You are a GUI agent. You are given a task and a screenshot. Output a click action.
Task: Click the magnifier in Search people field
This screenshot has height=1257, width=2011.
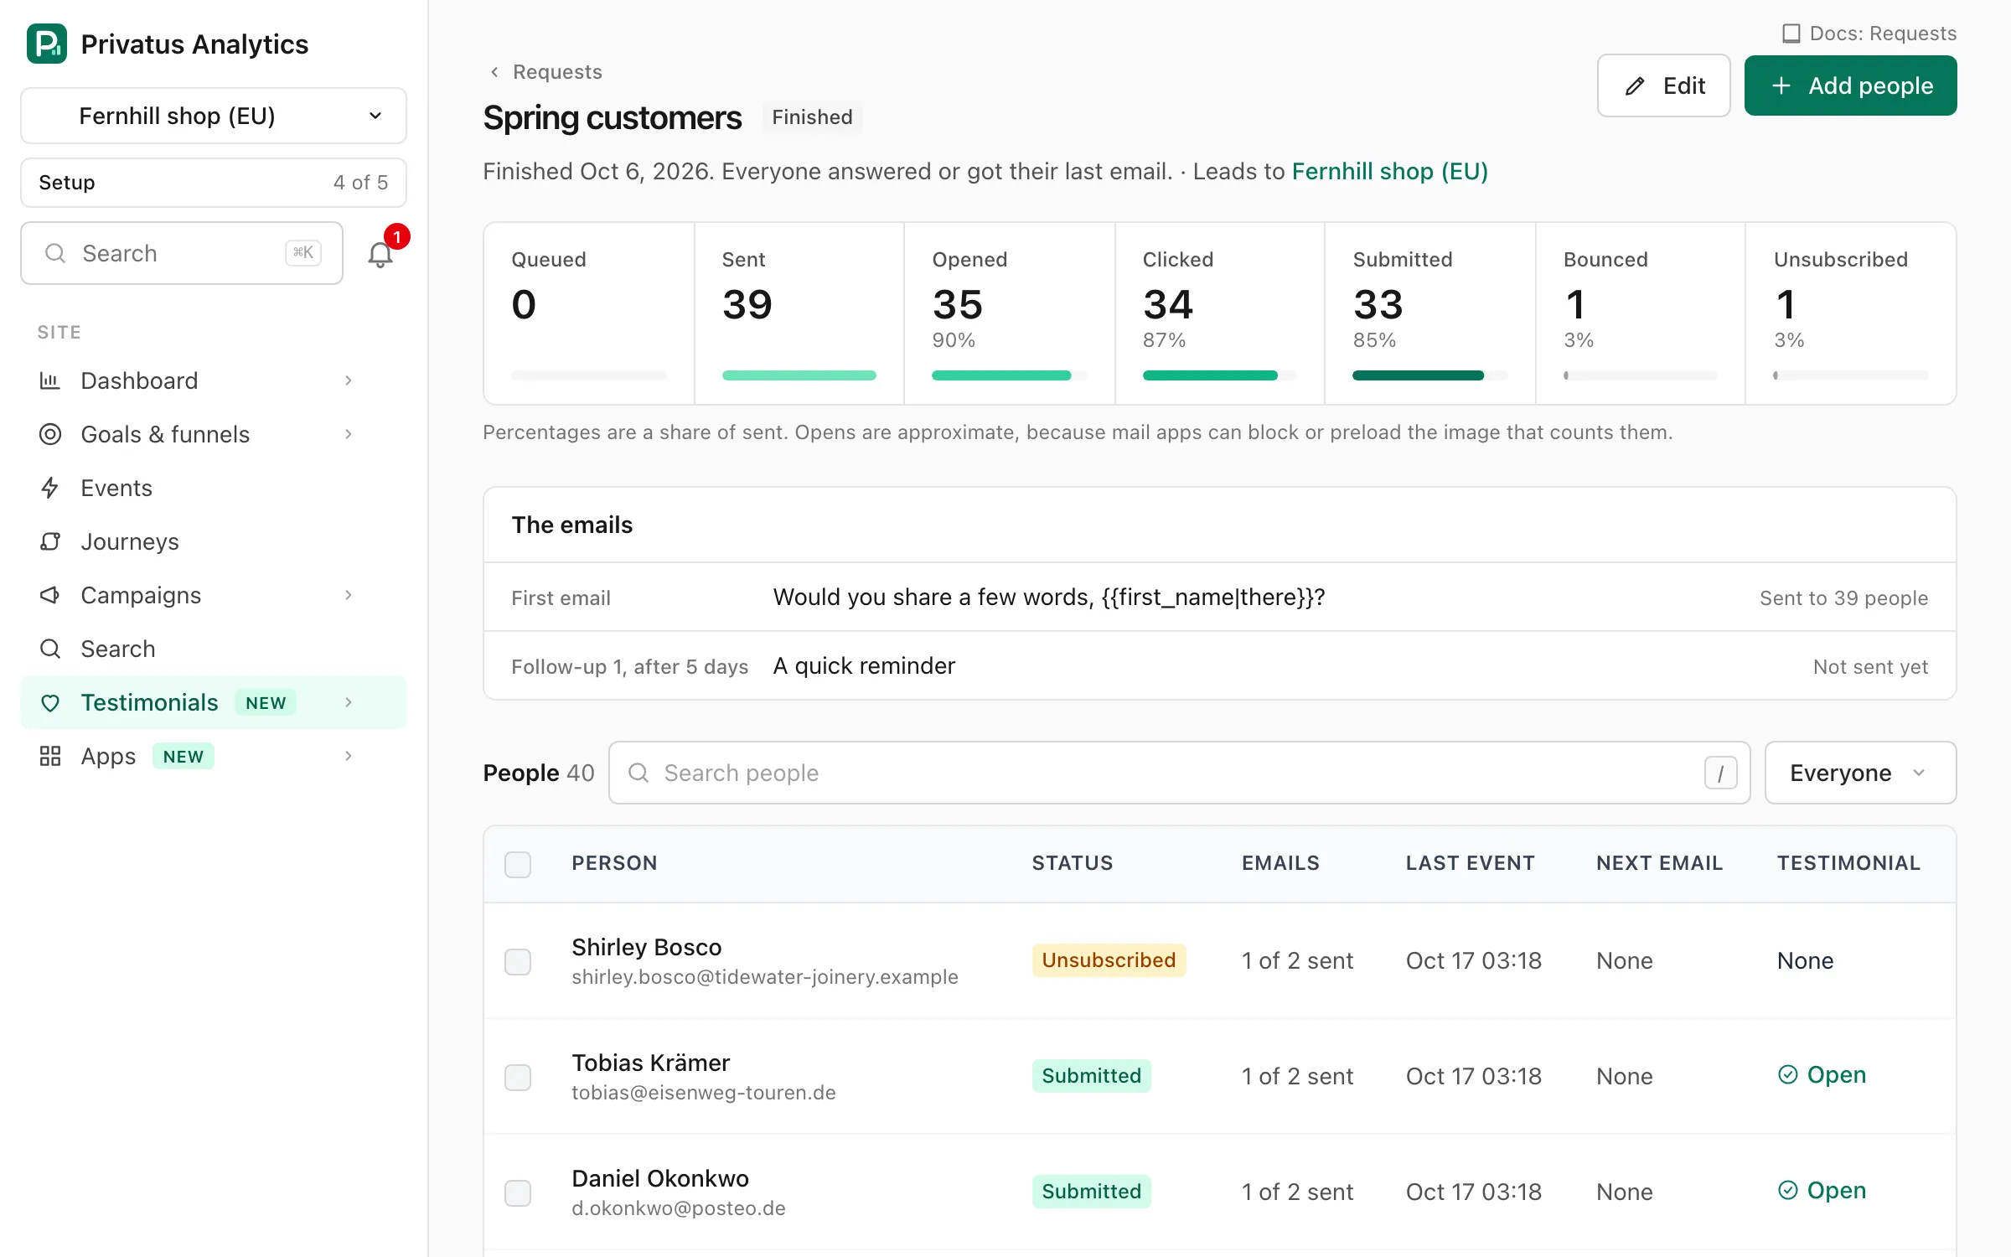pos(638,773)
